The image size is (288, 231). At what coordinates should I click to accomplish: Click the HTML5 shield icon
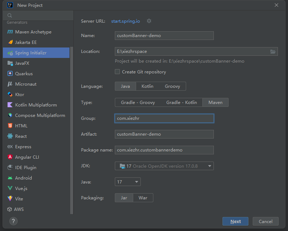pyautogui.click(x=10, y=126)
